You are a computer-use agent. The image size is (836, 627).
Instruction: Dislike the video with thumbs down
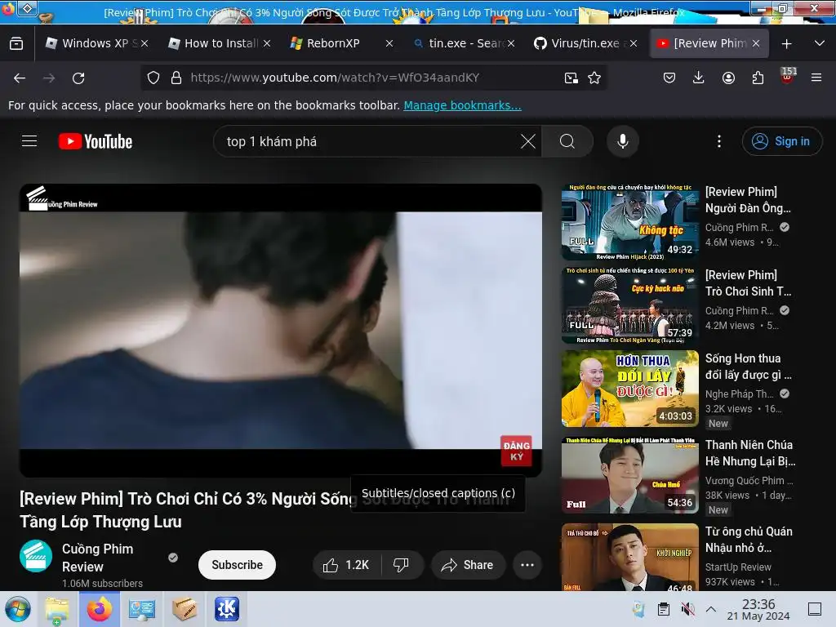click(402, 565)
